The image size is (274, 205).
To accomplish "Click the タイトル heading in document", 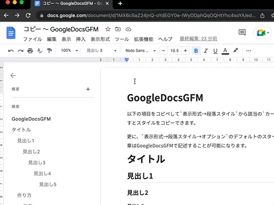I will 146,159.
